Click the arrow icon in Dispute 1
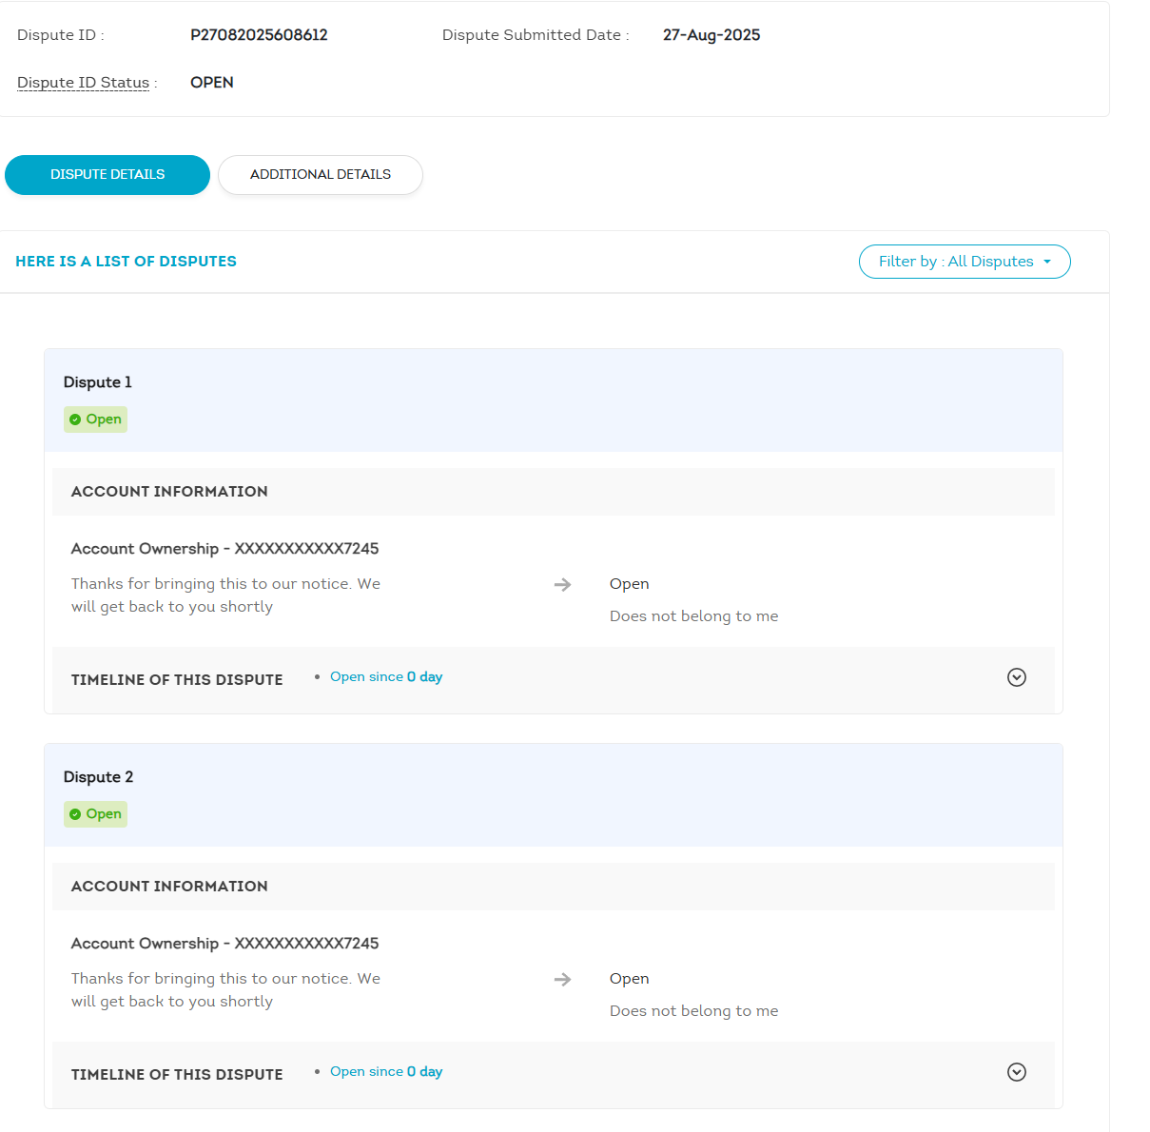This screenshot has width=1150, height=1132. coord(562,584)
